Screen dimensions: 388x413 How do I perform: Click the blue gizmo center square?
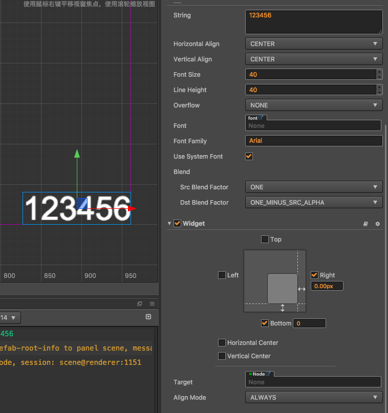[x=82, y=204]
